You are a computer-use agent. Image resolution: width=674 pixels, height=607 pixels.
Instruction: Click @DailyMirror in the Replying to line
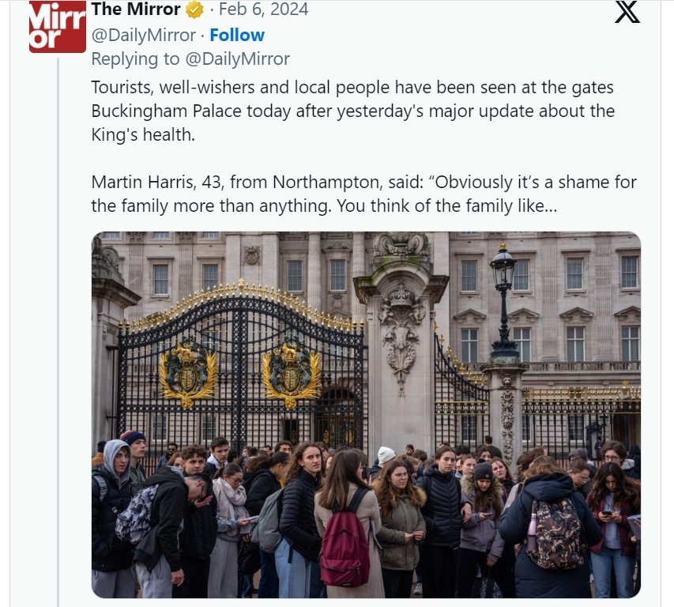(237, 59)
